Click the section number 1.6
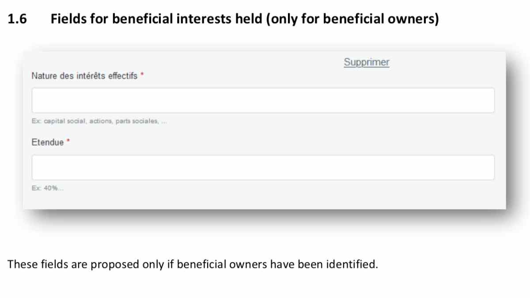 [x=18, y=19]
